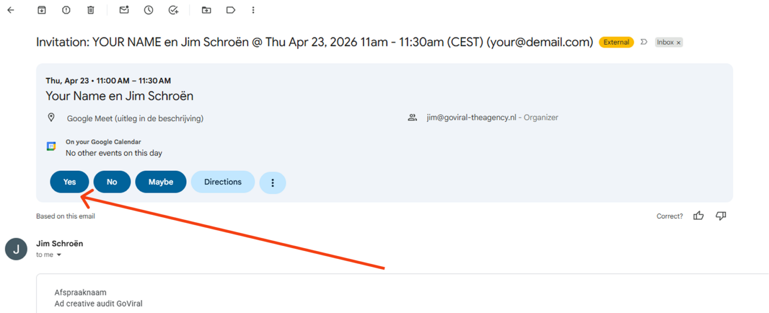Add email to Tasks
The image size is (769, 313).
[x=173, y=10]
